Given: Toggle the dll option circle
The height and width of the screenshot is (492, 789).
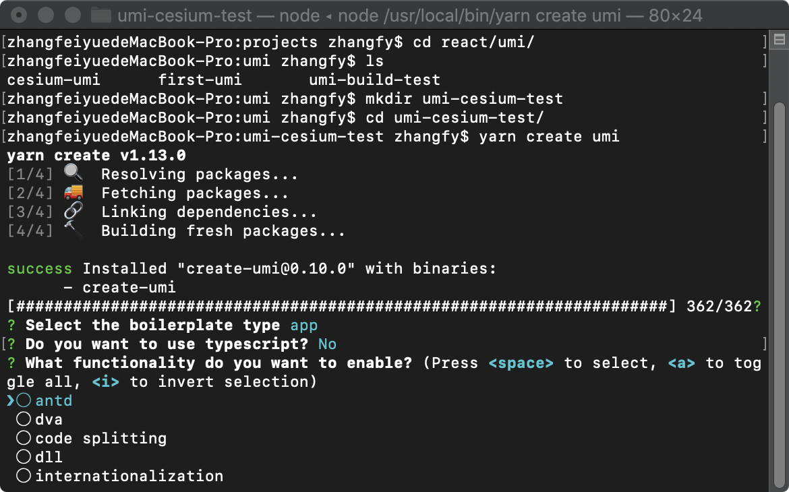Looking at the screenshot, I should click(24, 457).
